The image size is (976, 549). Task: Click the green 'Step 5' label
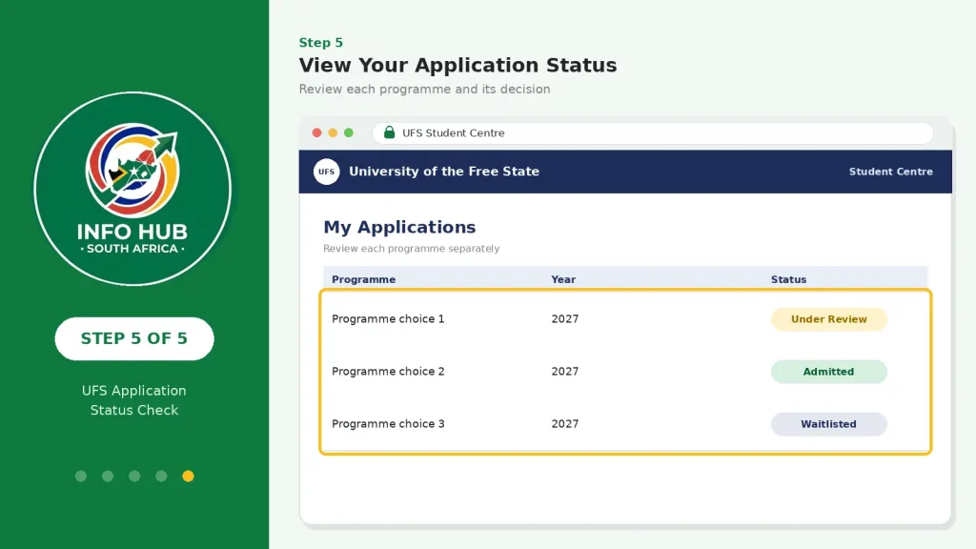click(320, 42)
